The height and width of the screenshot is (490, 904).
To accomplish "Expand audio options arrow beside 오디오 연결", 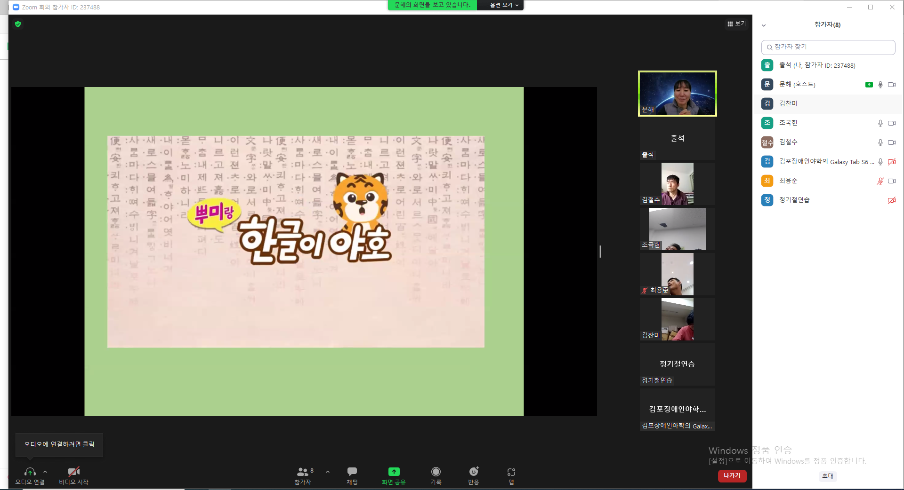I will (x=45, y=472).
